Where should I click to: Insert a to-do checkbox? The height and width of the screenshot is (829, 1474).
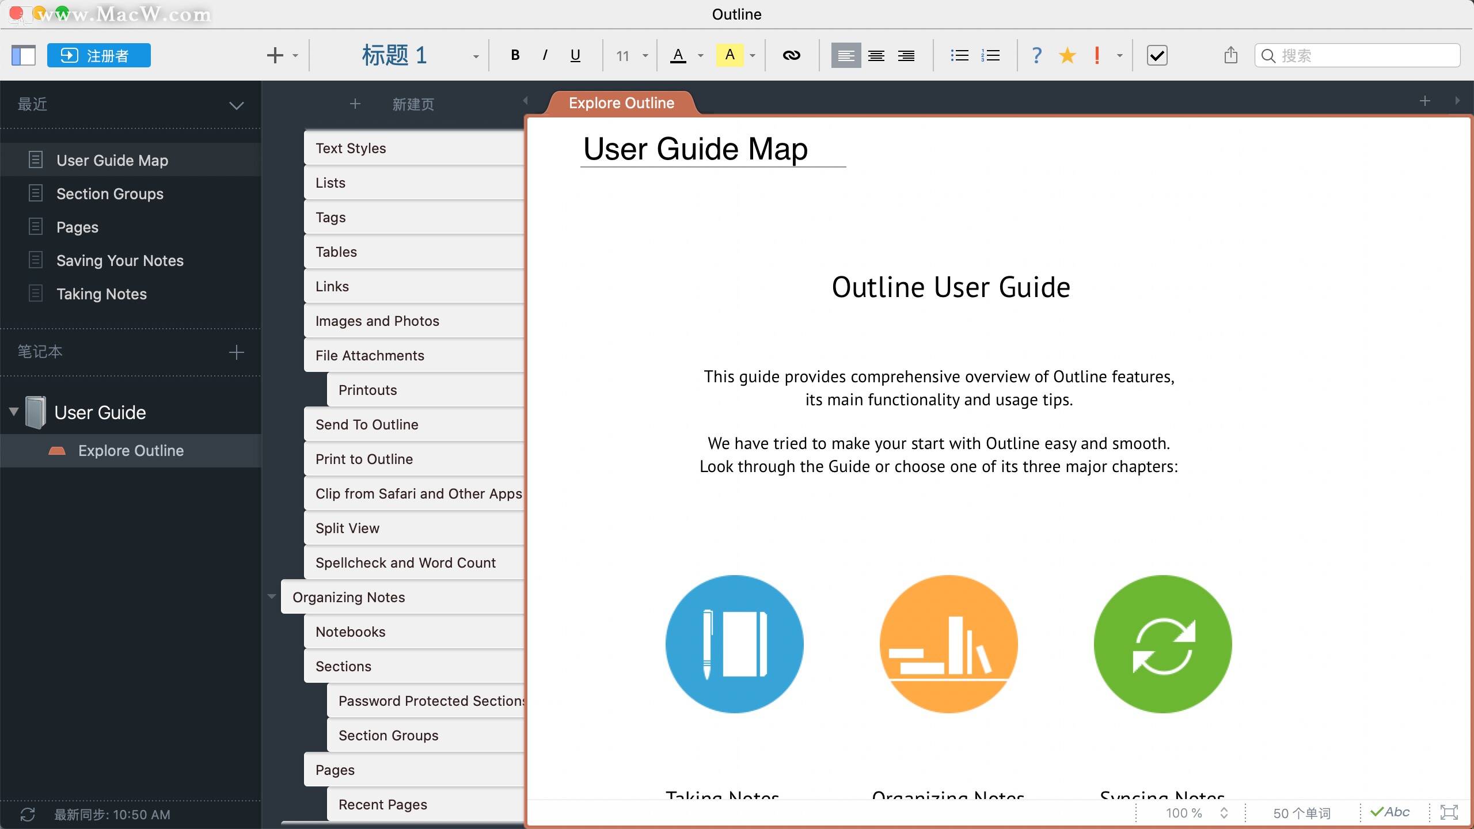[x=1157, y=55]
